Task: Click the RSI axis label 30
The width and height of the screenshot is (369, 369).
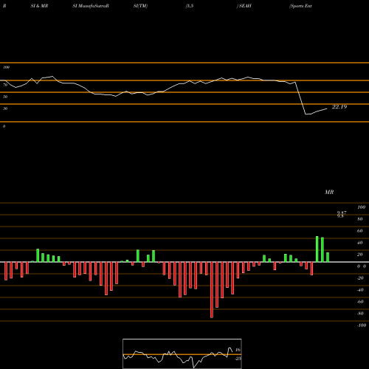Action: (5, 108)
